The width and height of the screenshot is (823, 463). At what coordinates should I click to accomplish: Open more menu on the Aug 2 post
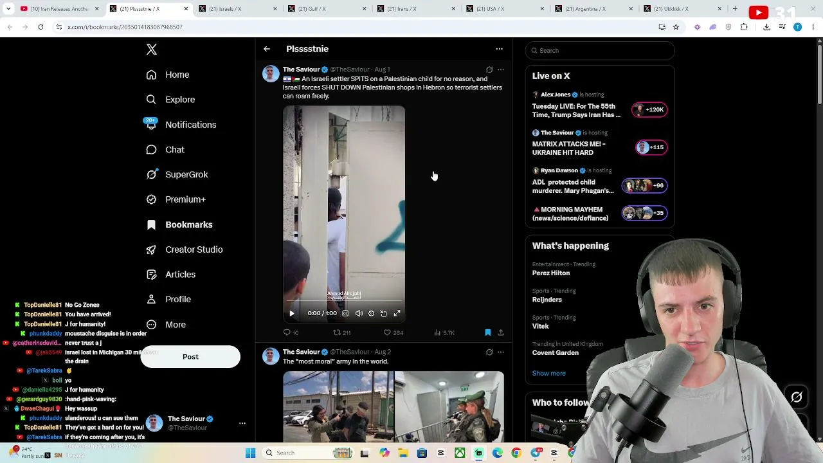[x=501, y=352]
